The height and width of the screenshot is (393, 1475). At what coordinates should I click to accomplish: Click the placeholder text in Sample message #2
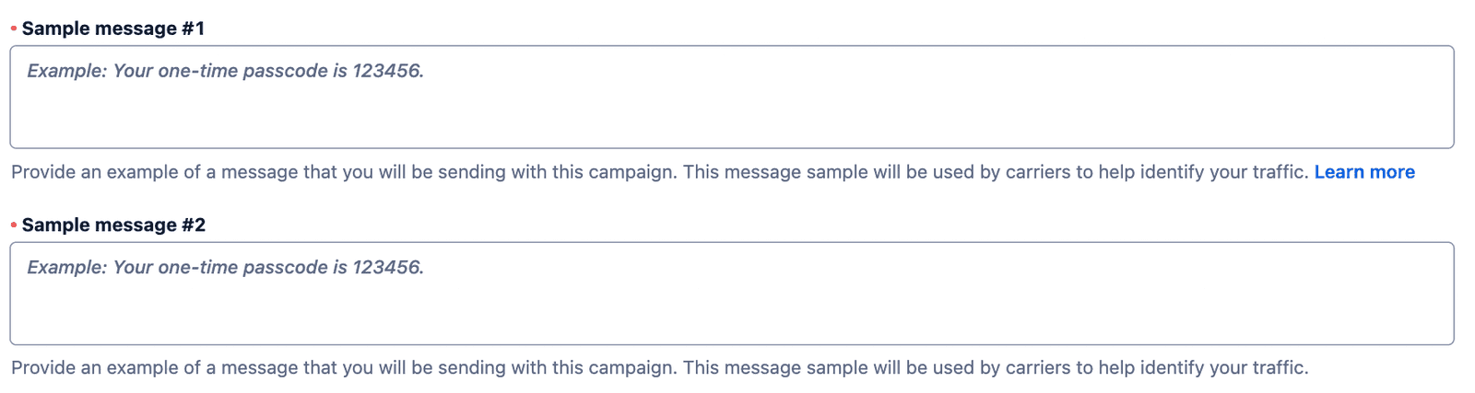tap(225, 267)
